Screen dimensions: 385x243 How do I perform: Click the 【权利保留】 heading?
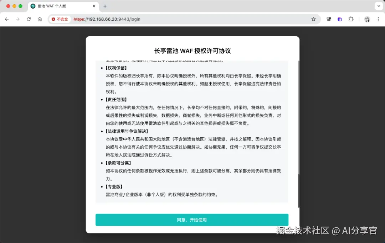coord(116,68)
